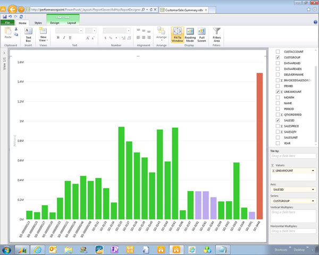Check the DELIVERYNAME field
The height and width of the screenshot is (255, 319).
click(x=278, y=74)
